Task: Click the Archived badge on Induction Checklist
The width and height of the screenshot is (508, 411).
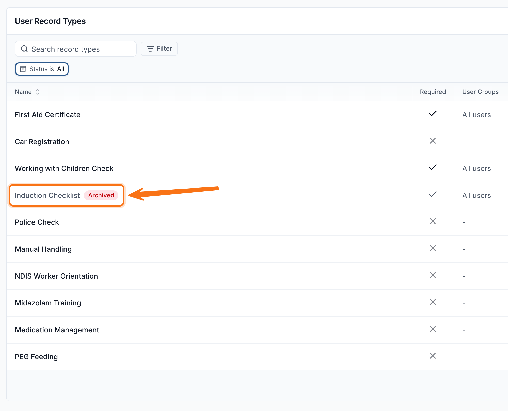Action: coord(101,195)
